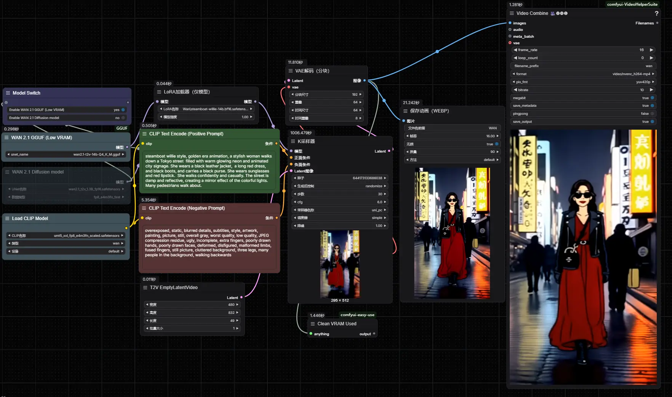Click the comfyui-easy-use badge label
672x397 pixels.
click(x=357, y=315)
